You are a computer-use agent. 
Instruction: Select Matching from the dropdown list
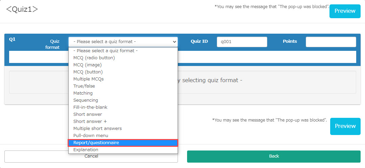tap(83, 93)
